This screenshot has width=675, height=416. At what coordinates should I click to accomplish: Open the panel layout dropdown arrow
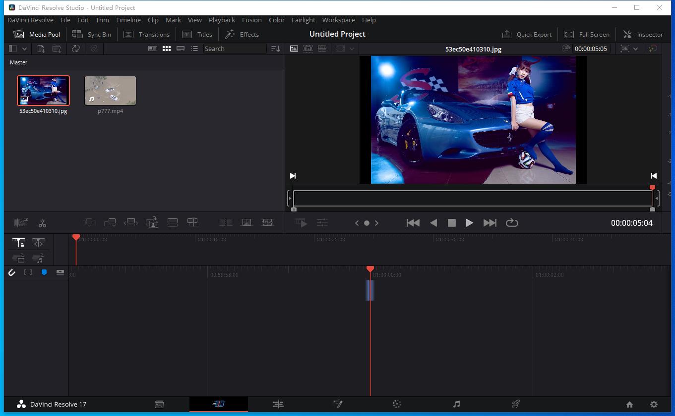click(24, 49)
